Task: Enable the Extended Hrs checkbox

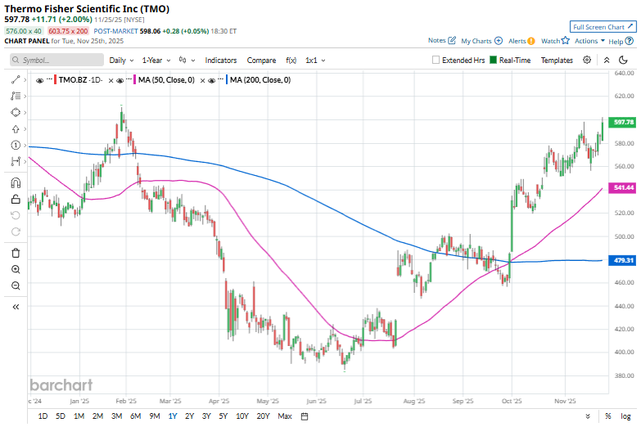Action: (x=436, y=61)
